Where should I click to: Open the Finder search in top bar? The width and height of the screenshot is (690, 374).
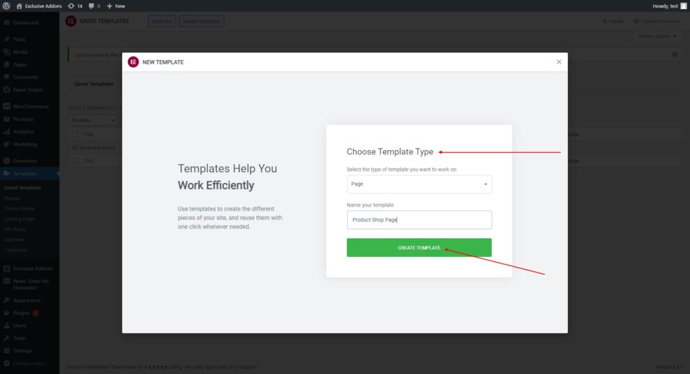pyautogui.click(x=613, y=21)
